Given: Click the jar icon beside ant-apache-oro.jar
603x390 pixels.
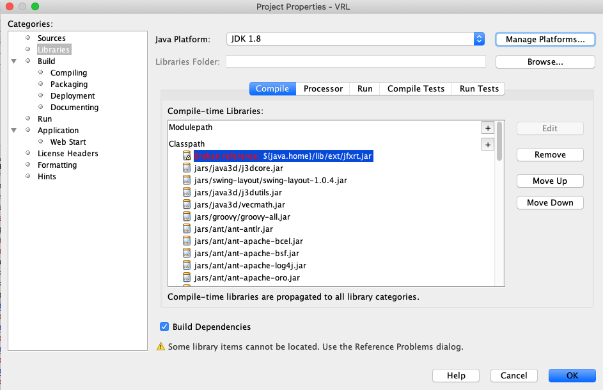Looking at the screenshot, I should pyautogui.click(x=187, y=277).
